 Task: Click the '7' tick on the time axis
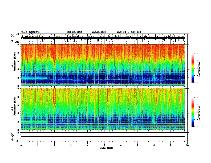137,145
